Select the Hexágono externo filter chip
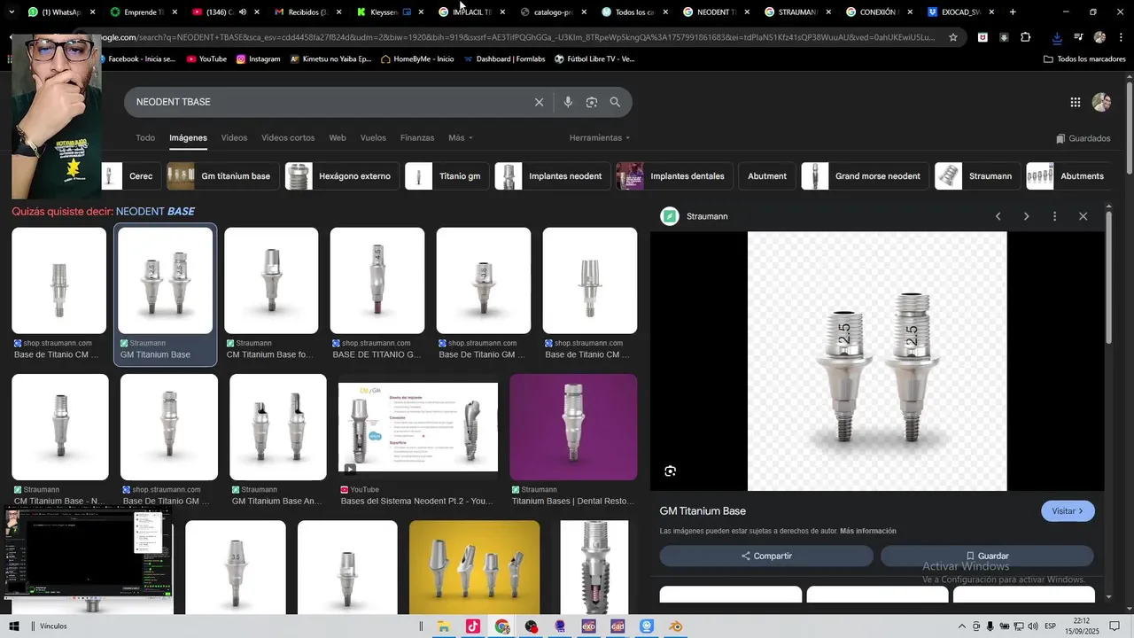Screen dimensions: 1134x638 click(342, 176)
